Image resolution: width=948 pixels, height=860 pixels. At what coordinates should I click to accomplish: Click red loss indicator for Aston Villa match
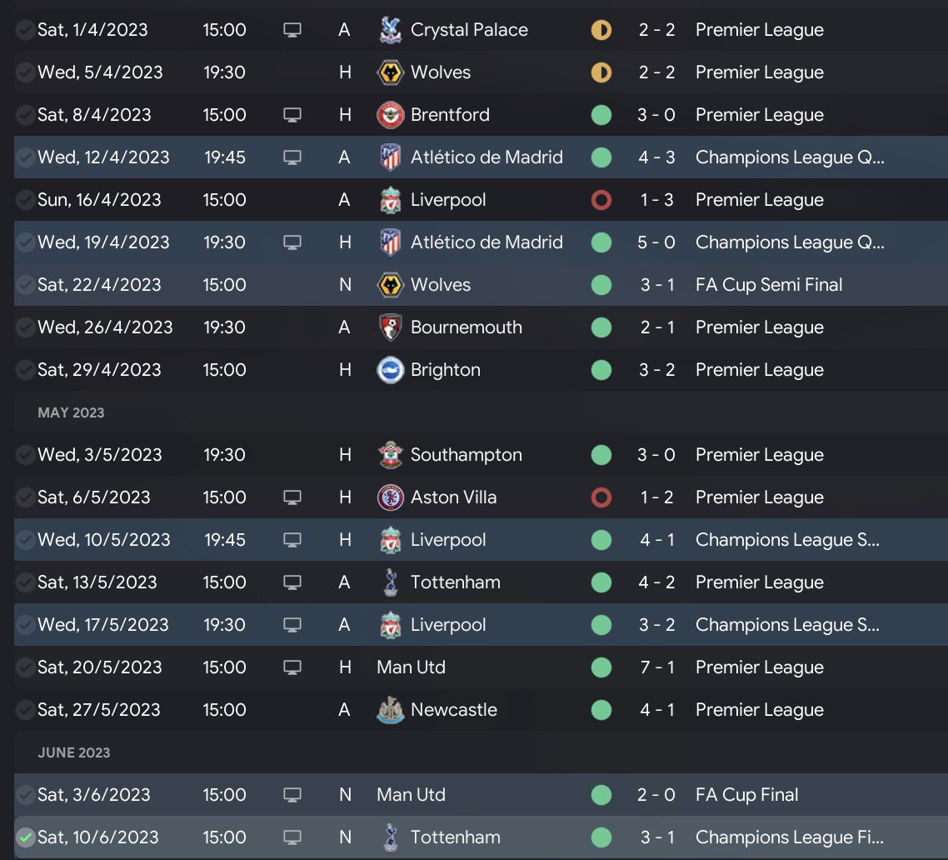tap(601, 497)
